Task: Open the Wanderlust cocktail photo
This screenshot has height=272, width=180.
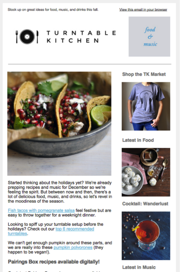Action: [x=146, y=236]
